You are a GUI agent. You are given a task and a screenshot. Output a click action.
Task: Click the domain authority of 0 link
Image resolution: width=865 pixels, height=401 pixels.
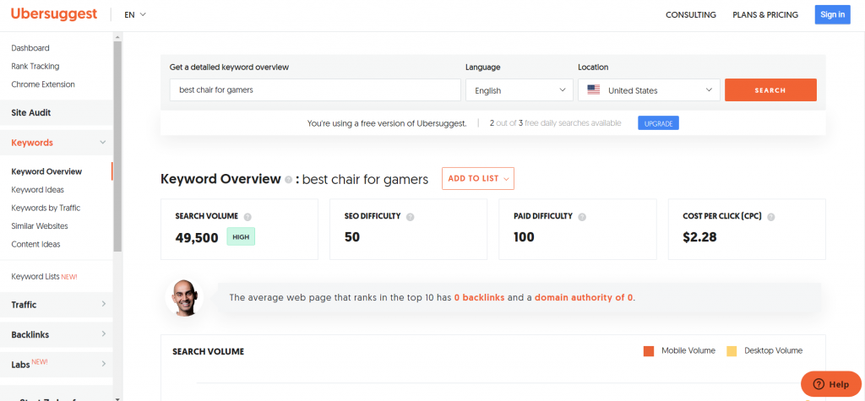(584, 298)
